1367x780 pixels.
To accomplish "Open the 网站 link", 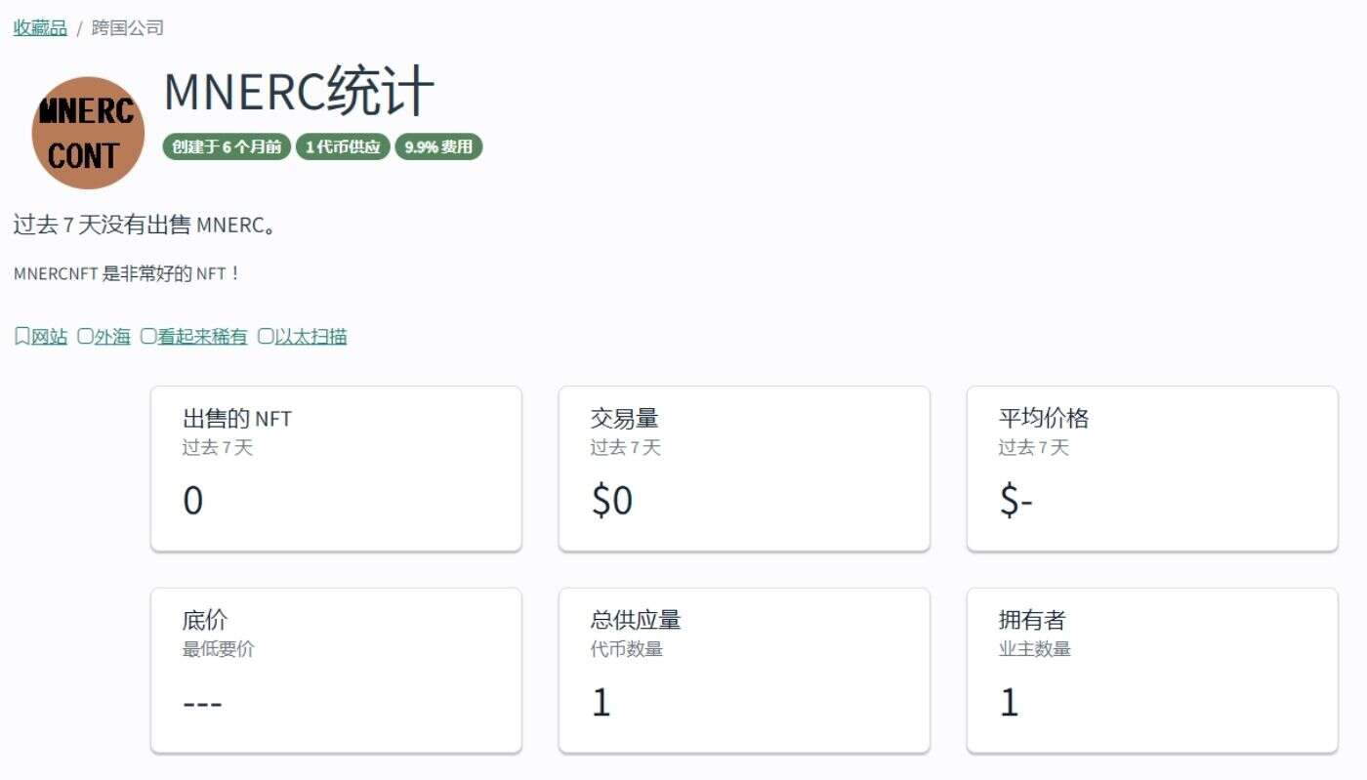I will coord(47,336).
